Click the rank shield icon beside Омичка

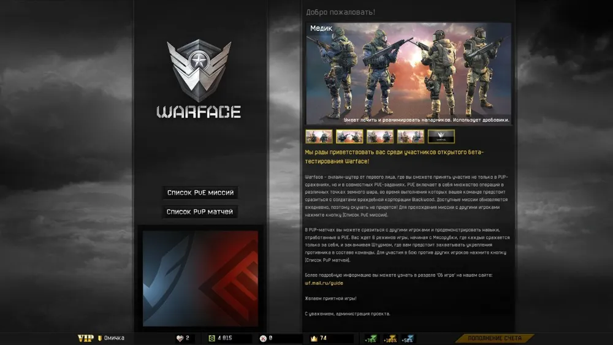(x=100, y=338)
